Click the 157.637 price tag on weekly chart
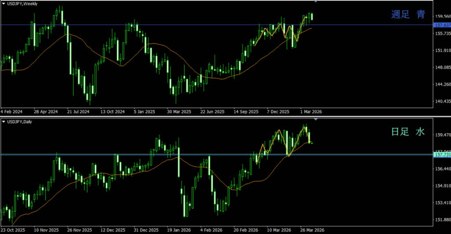 (x=442, y=25)
